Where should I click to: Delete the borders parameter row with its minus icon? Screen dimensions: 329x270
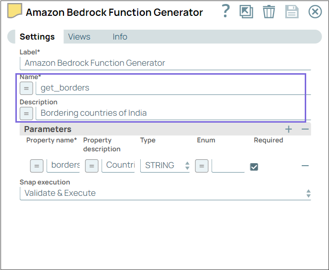[x=305, y=166]
